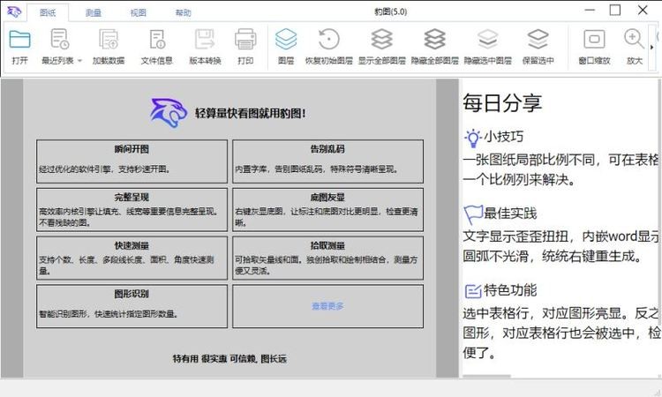Image resolution: width=662 pixels, height=397 pixels.
Task: Open a drawing with 打开 icon
Action: (x=19, y=39)
